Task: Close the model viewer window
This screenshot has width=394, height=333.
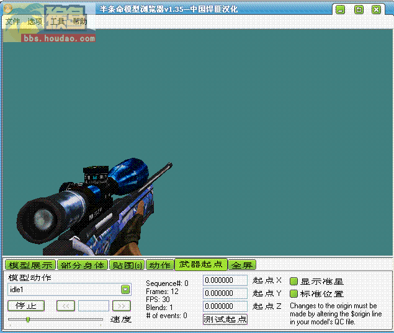Action: tap(376, 10)
